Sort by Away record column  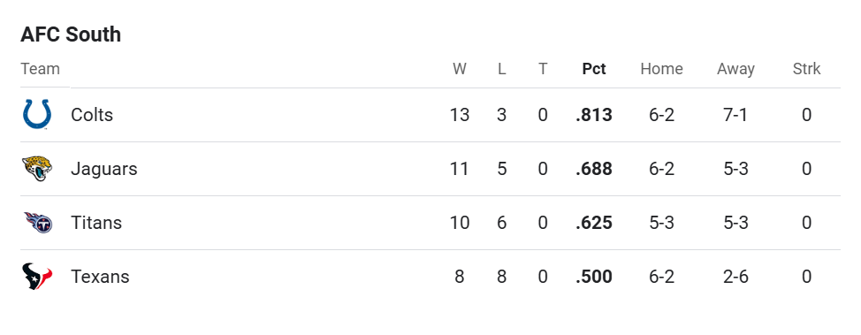pyautogui.click(x=735, y=69)
